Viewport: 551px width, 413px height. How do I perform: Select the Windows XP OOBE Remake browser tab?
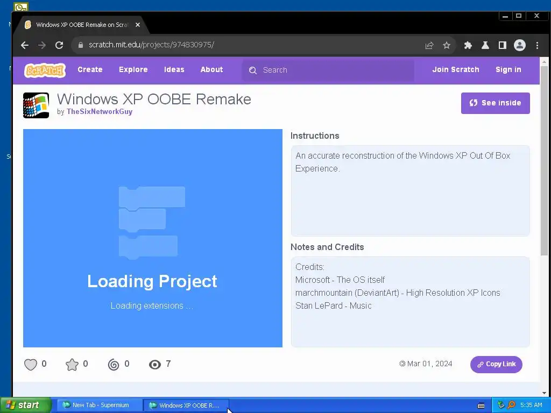click(x=82, y=25)
